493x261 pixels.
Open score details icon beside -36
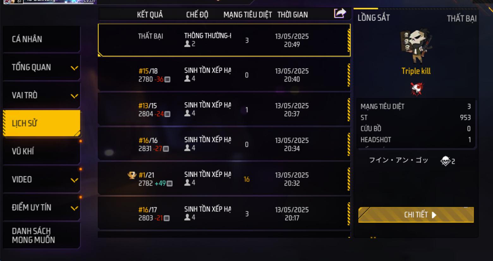[167, 80]
